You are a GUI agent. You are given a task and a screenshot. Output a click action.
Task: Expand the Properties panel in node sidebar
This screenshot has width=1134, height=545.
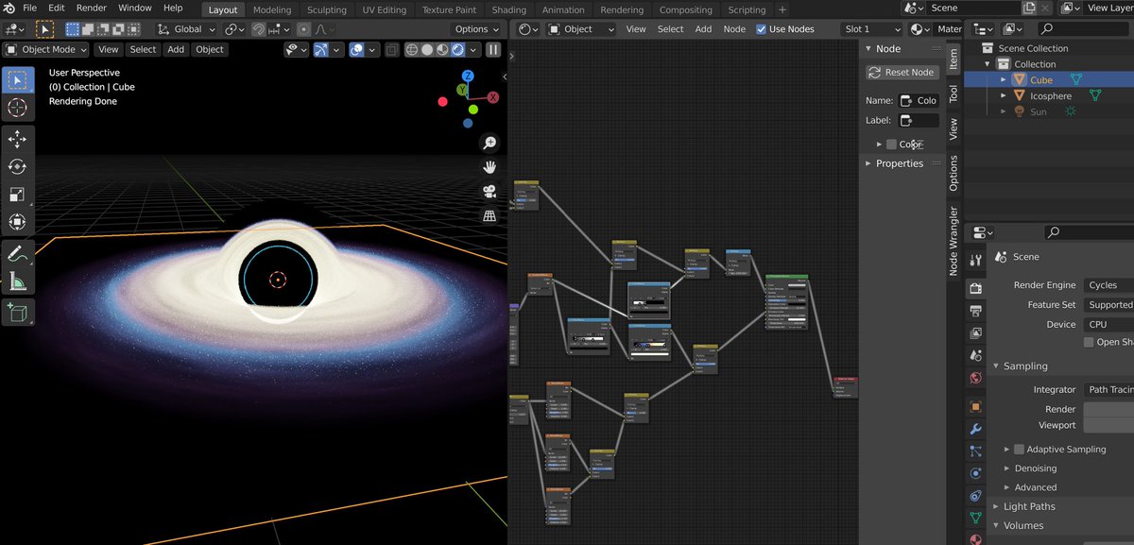pyautogui.click(x=869, y=163)
